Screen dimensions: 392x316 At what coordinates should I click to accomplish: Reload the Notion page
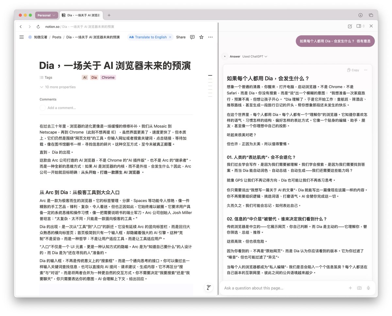[38, 27]
